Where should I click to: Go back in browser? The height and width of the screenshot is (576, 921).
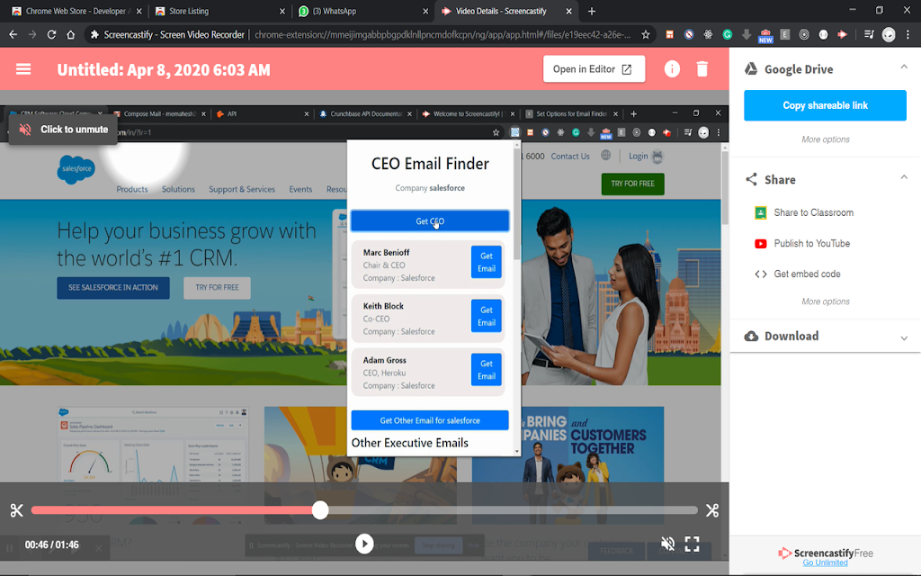13,35
